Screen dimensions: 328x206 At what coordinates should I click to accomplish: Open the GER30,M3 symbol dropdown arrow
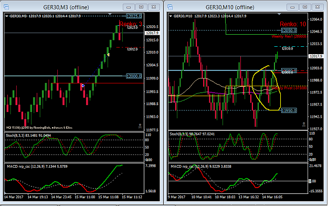[x=7, y=16]
